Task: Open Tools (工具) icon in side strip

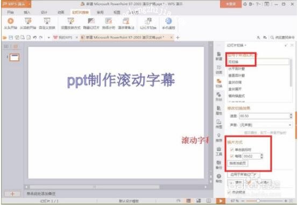Action: 219,151
